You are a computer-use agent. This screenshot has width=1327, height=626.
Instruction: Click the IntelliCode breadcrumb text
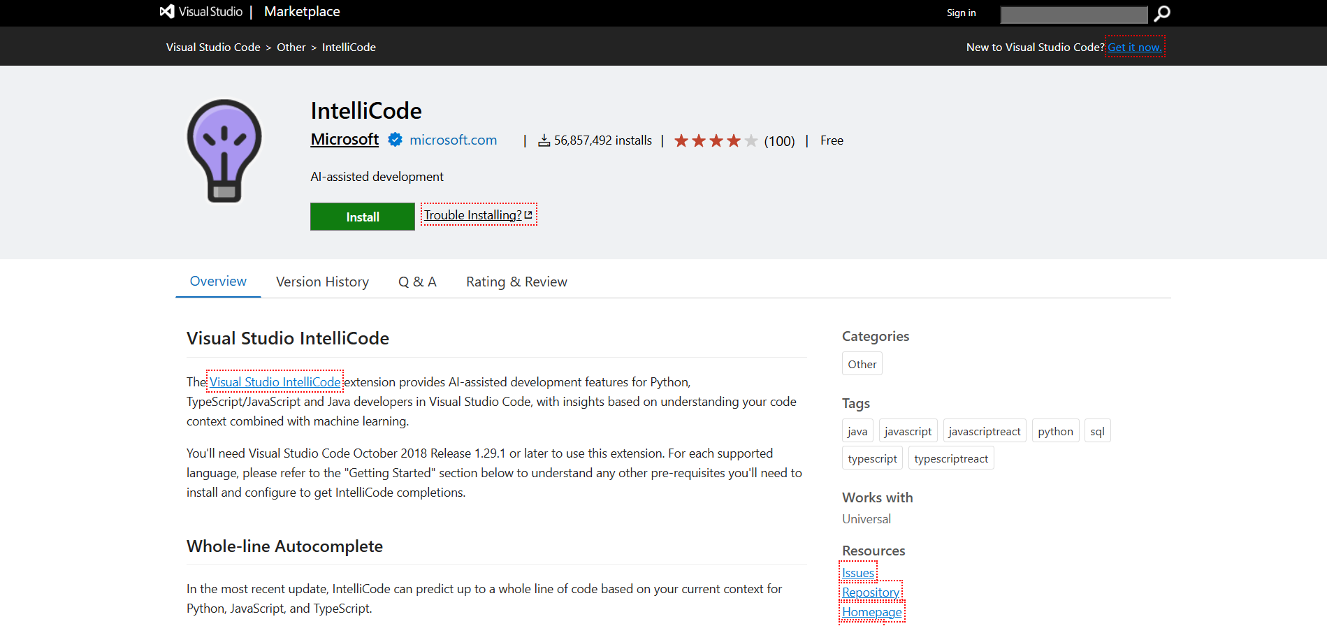click(349, 47)
